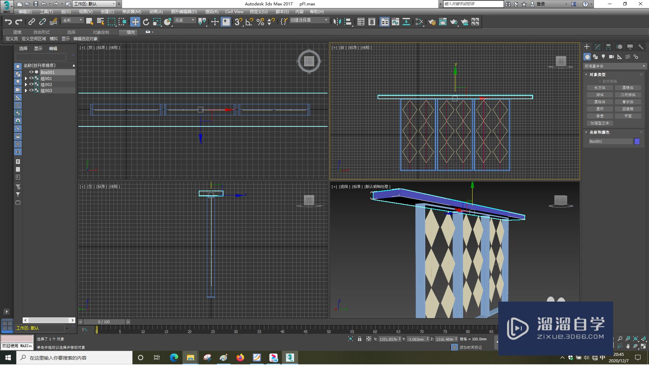
Task: Switch to the 对象绘制 ribbon tab
Action: (x=101, y=32)
